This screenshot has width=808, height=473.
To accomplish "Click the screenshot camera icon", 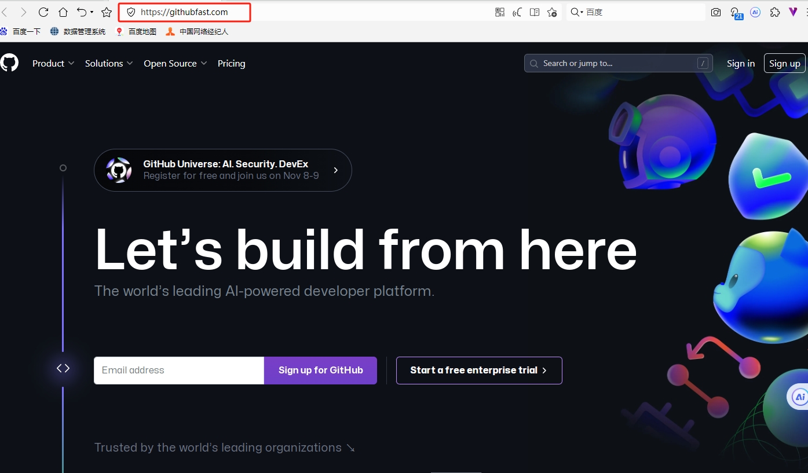I will [x=716, y=12].
